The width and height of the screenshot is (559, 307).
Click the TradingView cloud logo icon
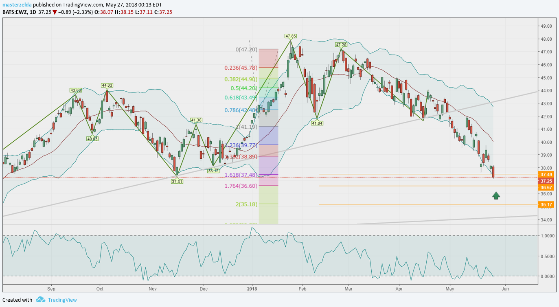40,300
